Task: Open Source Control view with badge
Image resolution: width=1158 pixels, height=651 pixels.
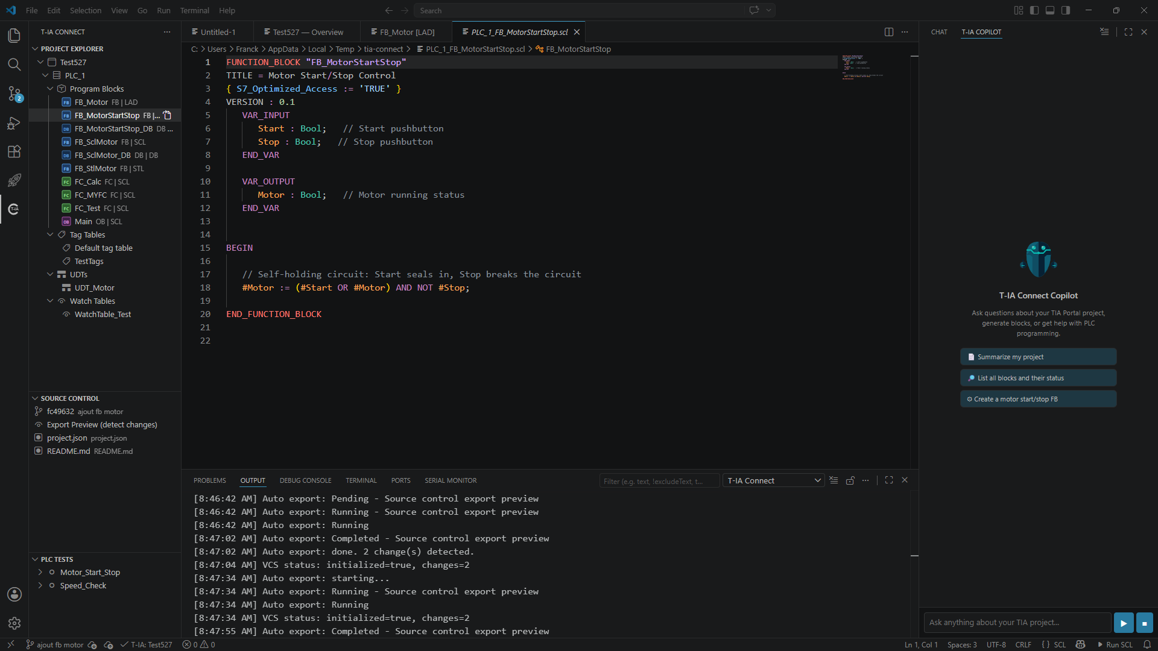Action: [x=14, y=93]
